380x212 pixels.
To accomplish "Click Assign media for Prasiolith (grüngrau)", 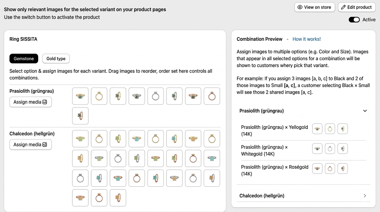I will 30,102.
